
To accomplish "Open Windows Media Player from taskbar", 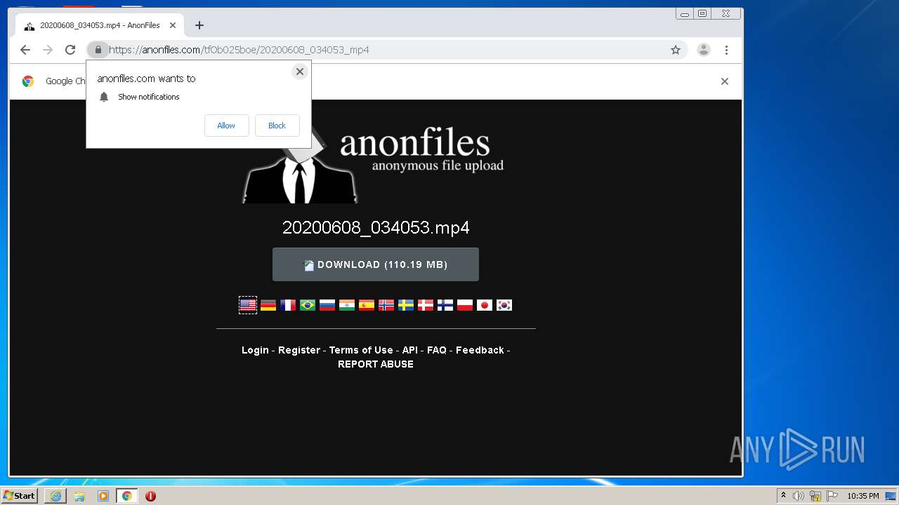I will [103, 496].
